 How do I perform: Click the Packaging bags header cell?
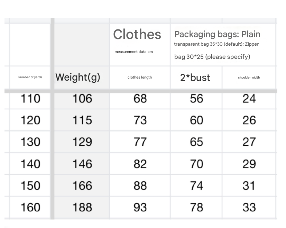(217, 44)
